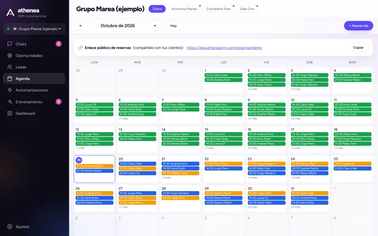Open the public reservar/demo link
The height and width of the screenshot is (236, 378).
[224, 48]
